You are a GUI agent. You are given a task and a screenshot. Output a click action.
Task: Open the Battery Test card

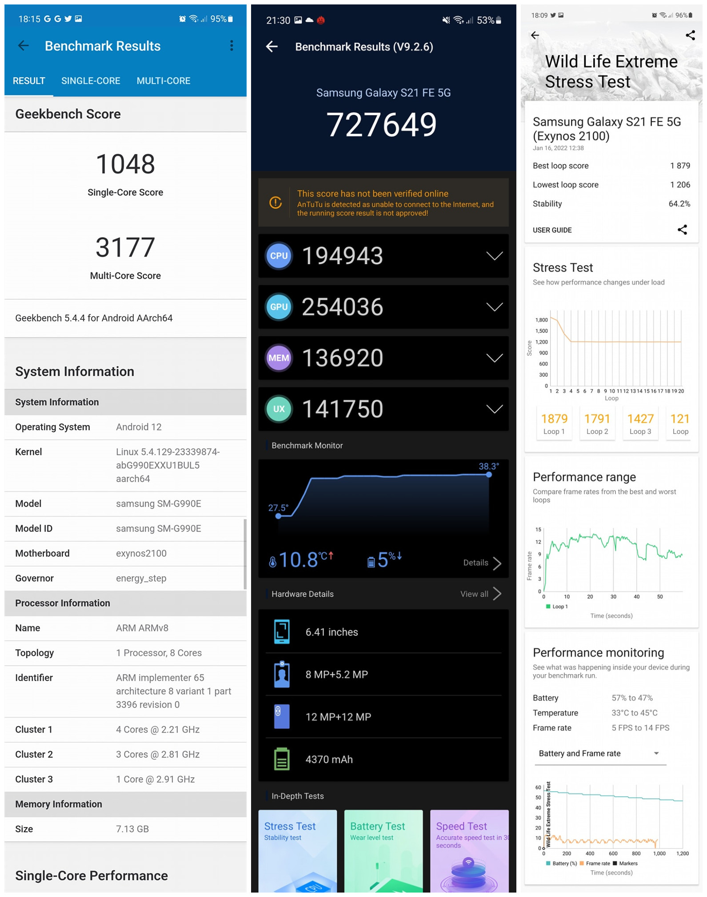[383, 850]
